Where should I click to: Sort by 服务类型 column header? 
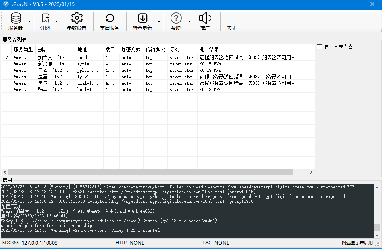pyautogui.click(x=23, y=49)
